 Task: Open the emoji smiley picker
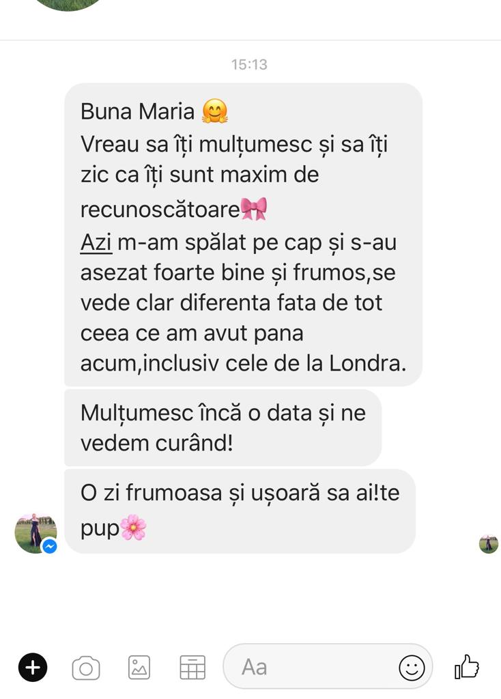pyautogui.click(x=412, y=668)
